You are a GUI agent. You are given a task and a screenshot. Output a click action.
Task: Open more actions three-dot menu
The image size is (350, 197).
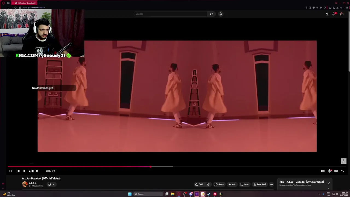coord(272,184)
